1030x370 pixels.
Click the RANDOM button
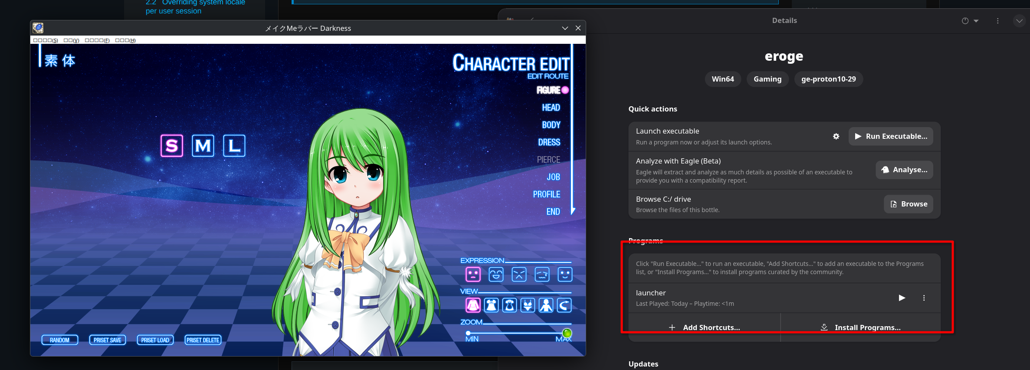[60, 340]
